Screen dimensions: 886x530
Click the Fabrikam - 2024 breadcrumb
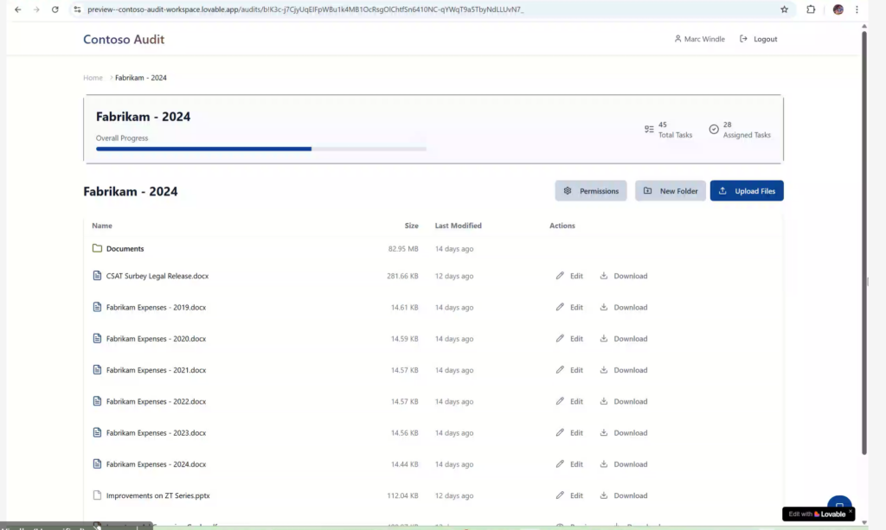pos(141,78)
